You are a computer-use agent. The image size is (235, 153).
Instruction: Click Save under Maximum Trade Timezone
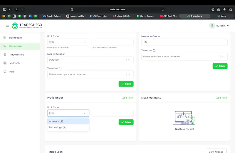tap(220, 66)
